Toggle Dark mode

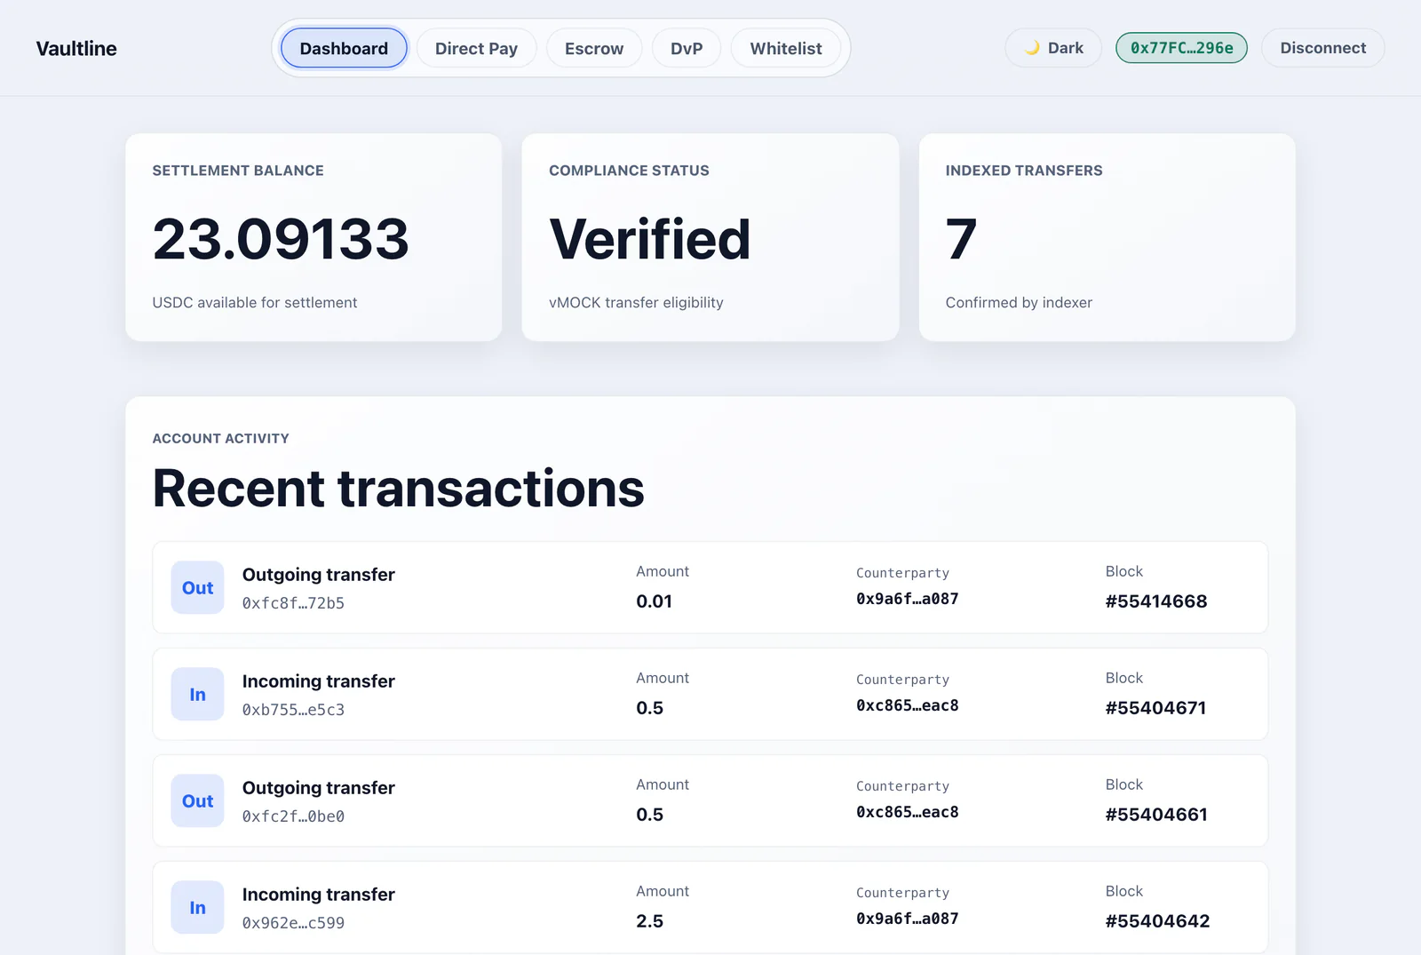tap(1053, 48)
